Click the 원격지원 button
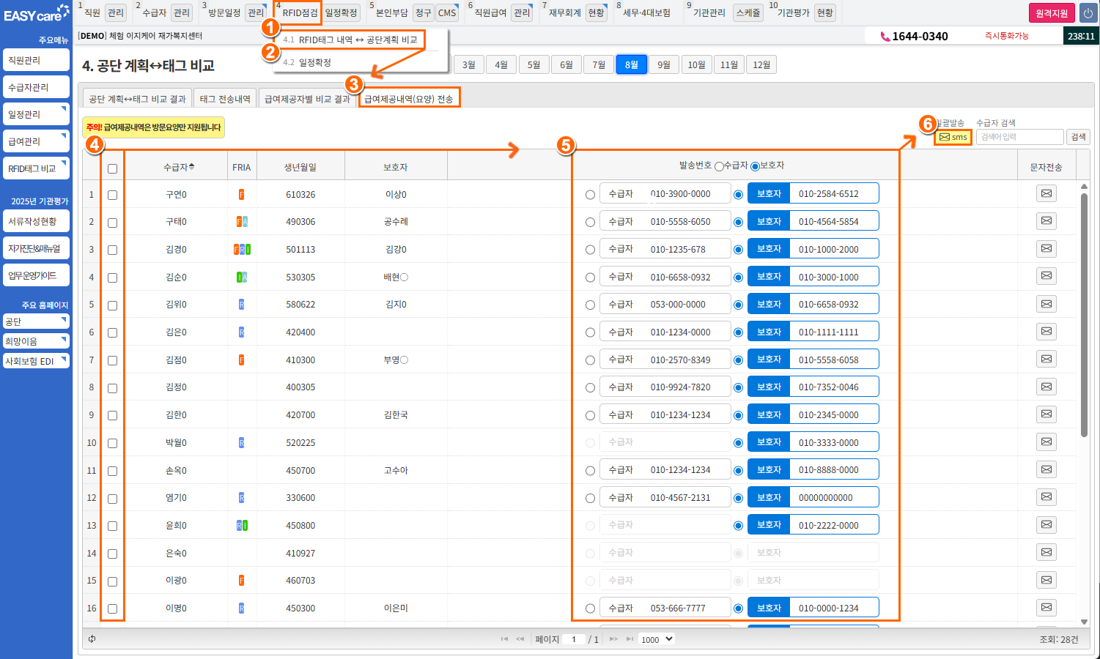The width and height of the screenshot is (1100, 659). tap(1051, 13)
